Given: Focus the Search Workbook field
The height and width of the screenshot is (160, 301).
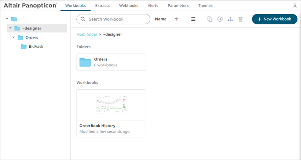Looking at the screenshot, I should pyautogui.click(x=117, y=19).
